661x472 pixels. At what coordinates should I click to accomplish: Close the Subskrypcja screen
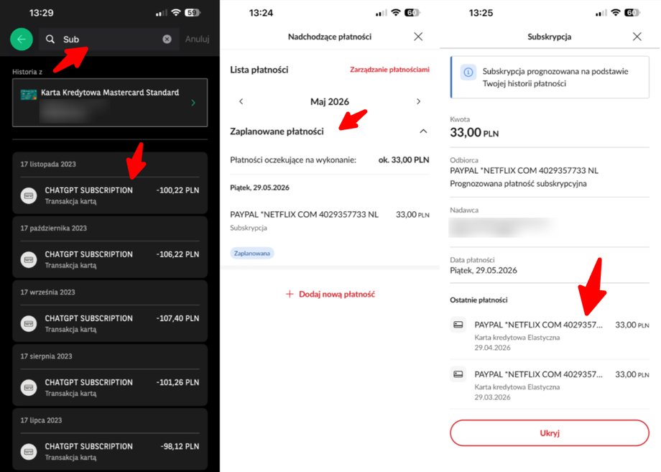pos(637,37)
